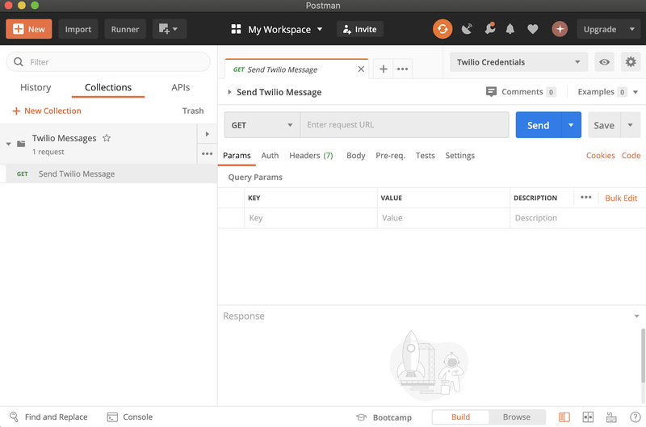Switch to Build mode
The width and height of the screenshot is (646, 427).
click(460, 417)
